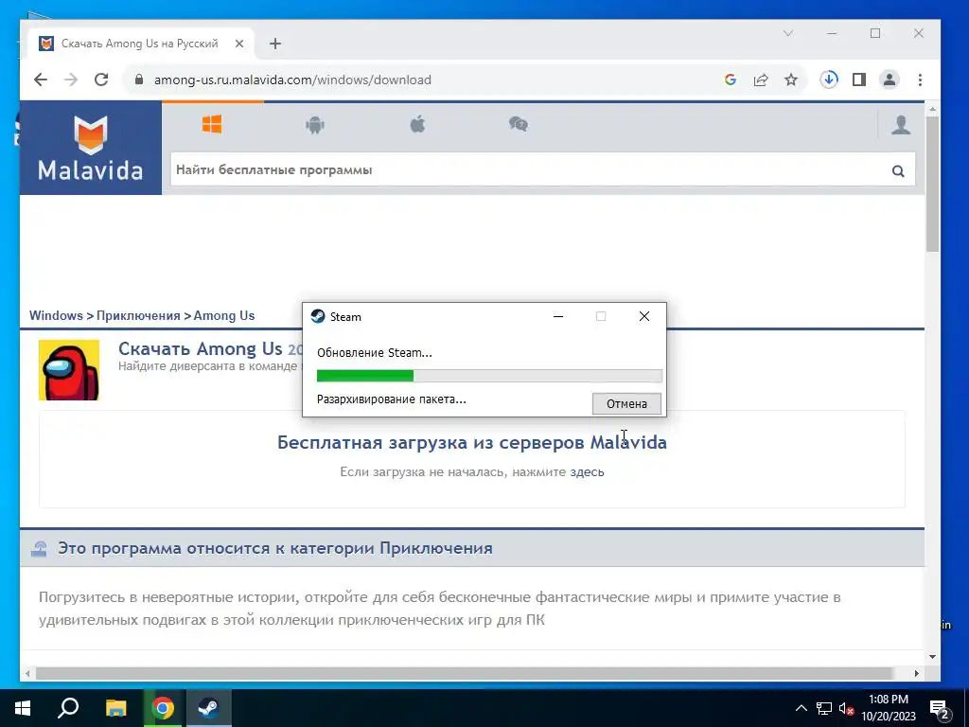Open the Windows Start menu

23,708
